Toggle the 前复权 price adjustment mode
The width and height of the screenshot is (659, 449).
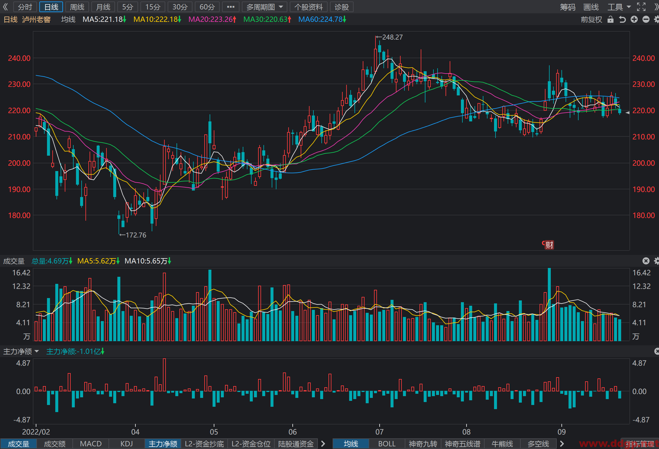(x=591, y=19)
